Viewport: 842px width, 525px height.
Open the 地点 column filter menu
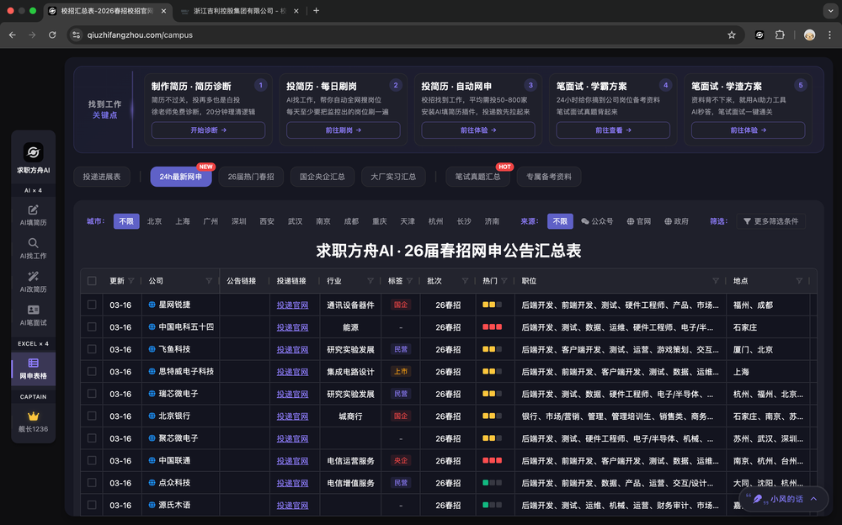pos(799,281)
